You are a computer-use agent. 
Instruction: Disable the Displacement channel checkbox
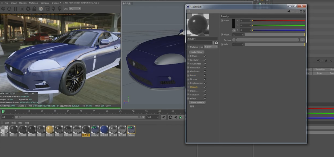tap(205, 83)
